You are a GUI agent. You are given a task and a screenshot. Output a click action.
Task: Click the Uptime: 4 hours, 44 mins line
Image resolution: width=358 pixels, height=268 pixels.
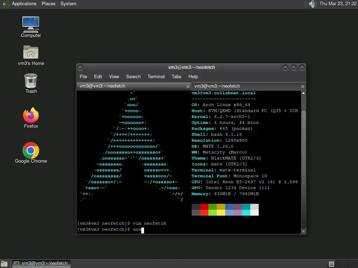point(225,122)
